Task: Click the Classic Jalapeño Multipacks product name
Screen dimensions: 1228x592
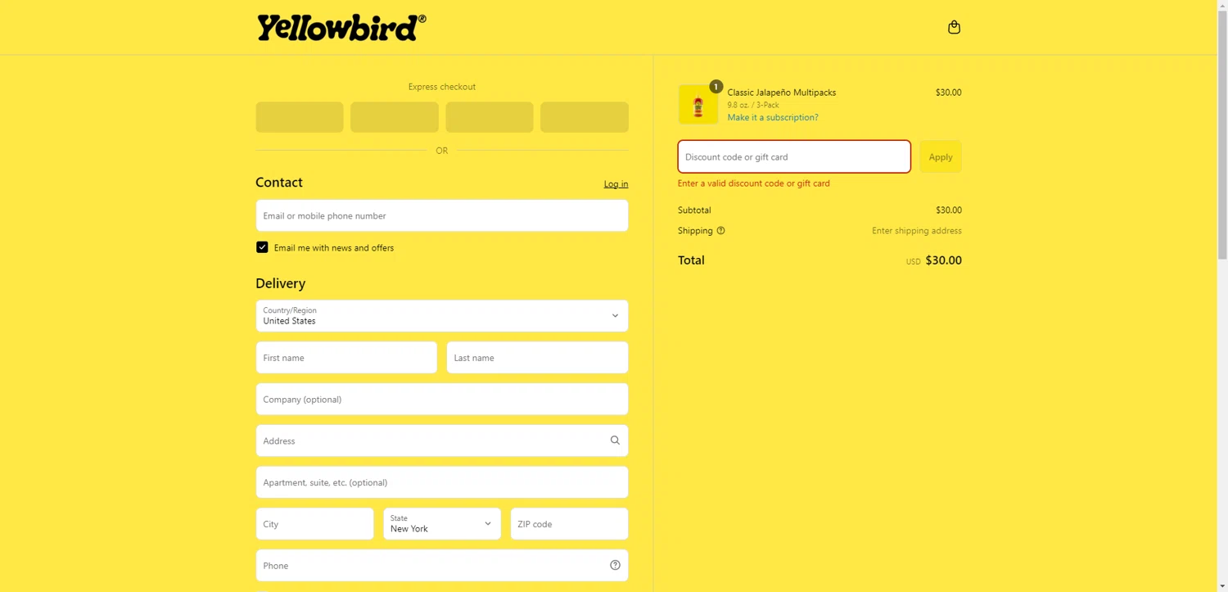Action: 782,93
